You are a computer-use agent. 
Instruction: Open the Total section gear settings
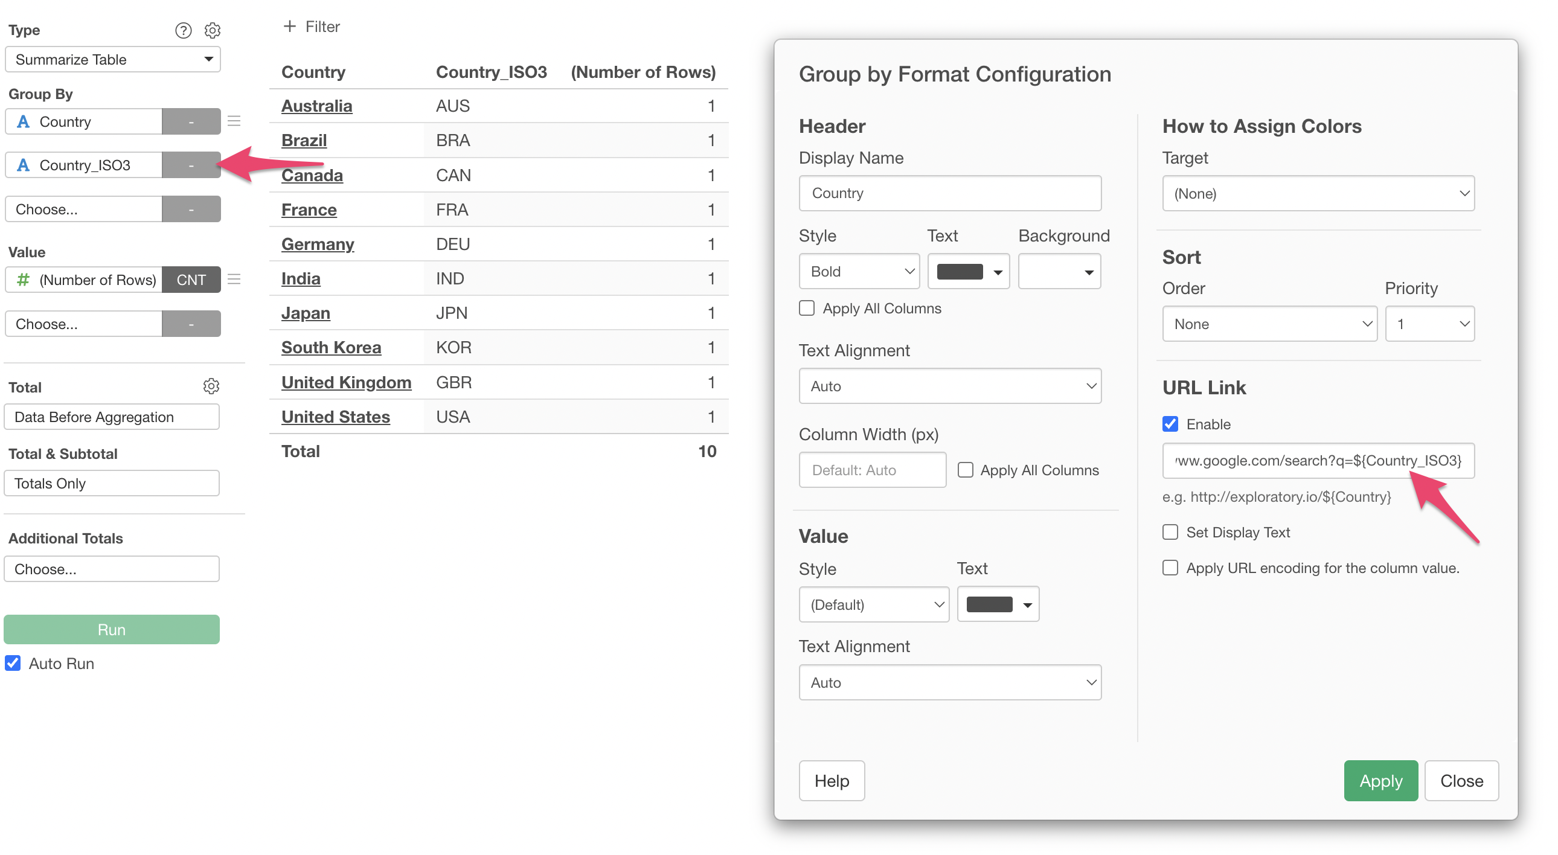tap(211, 386)
